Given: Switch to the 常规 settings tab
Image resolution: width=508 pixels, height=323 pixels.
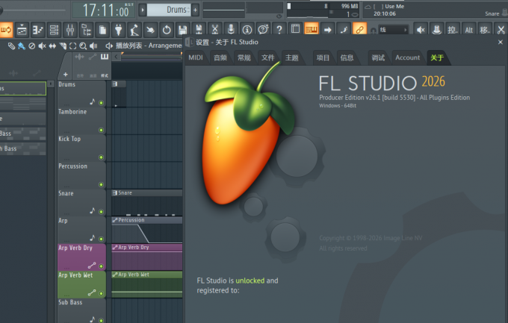Looking at the screenshot, I should coord(244,57).
